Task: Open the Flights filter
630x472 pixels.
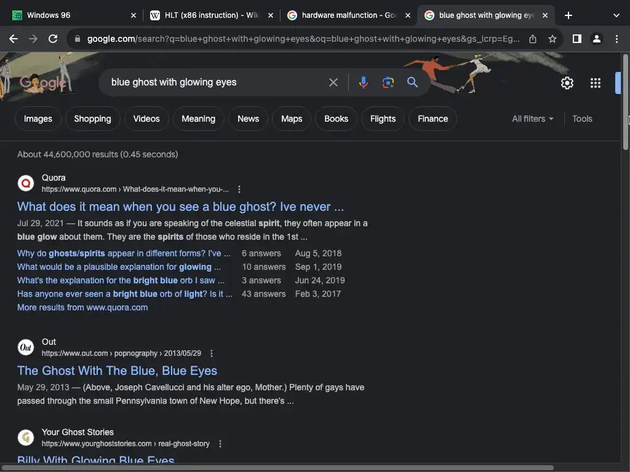Action: (x=383, y=119)
